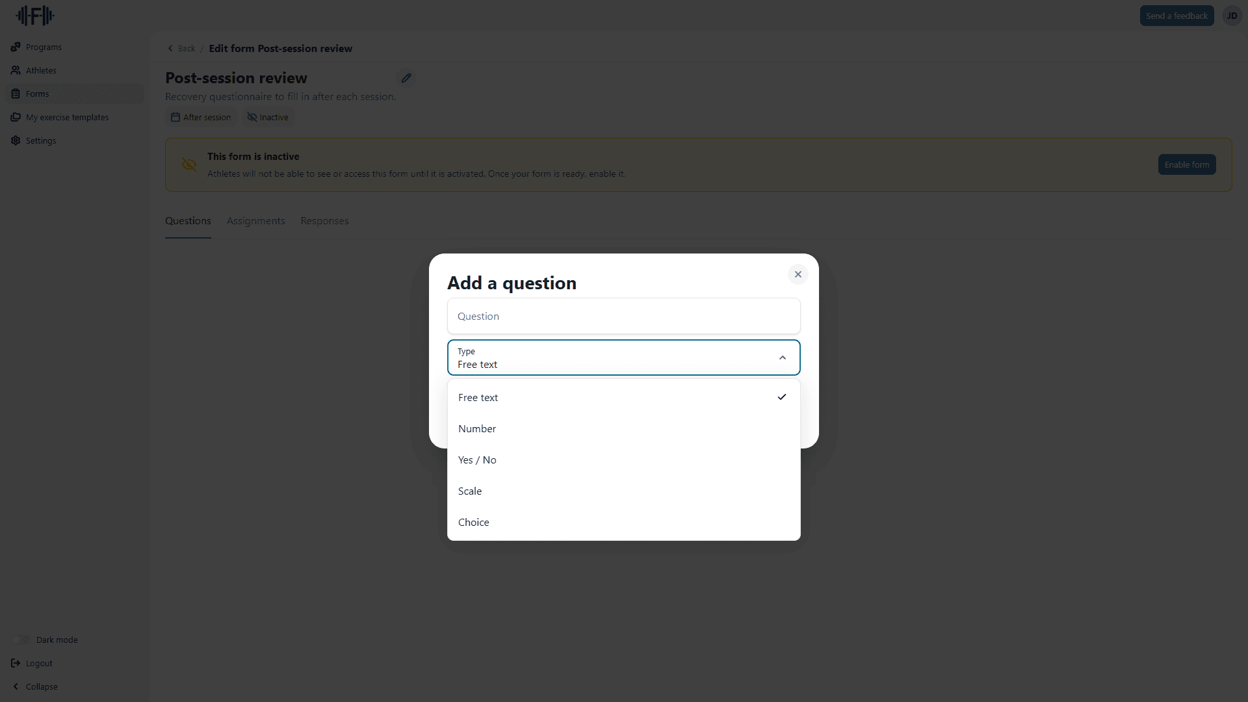Screen dimensions: 1248x702
Task: Open My exercise templates
Action: (x=67, y=117)
